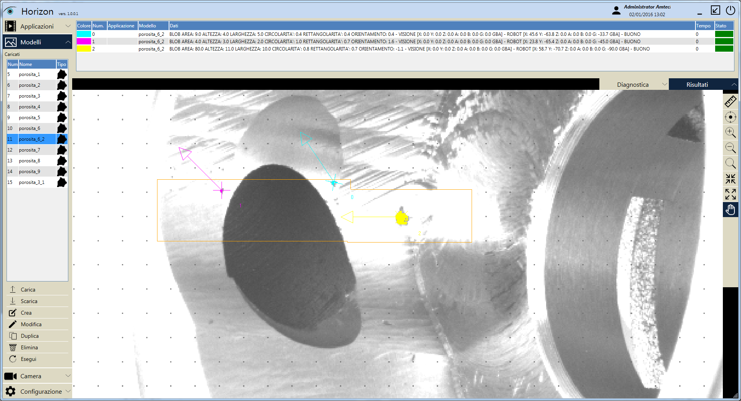The height and width of the screenshot is (401, 741).
Task: Click the expand-to-fullscreen arrows icon
Action: click(730, 194)
